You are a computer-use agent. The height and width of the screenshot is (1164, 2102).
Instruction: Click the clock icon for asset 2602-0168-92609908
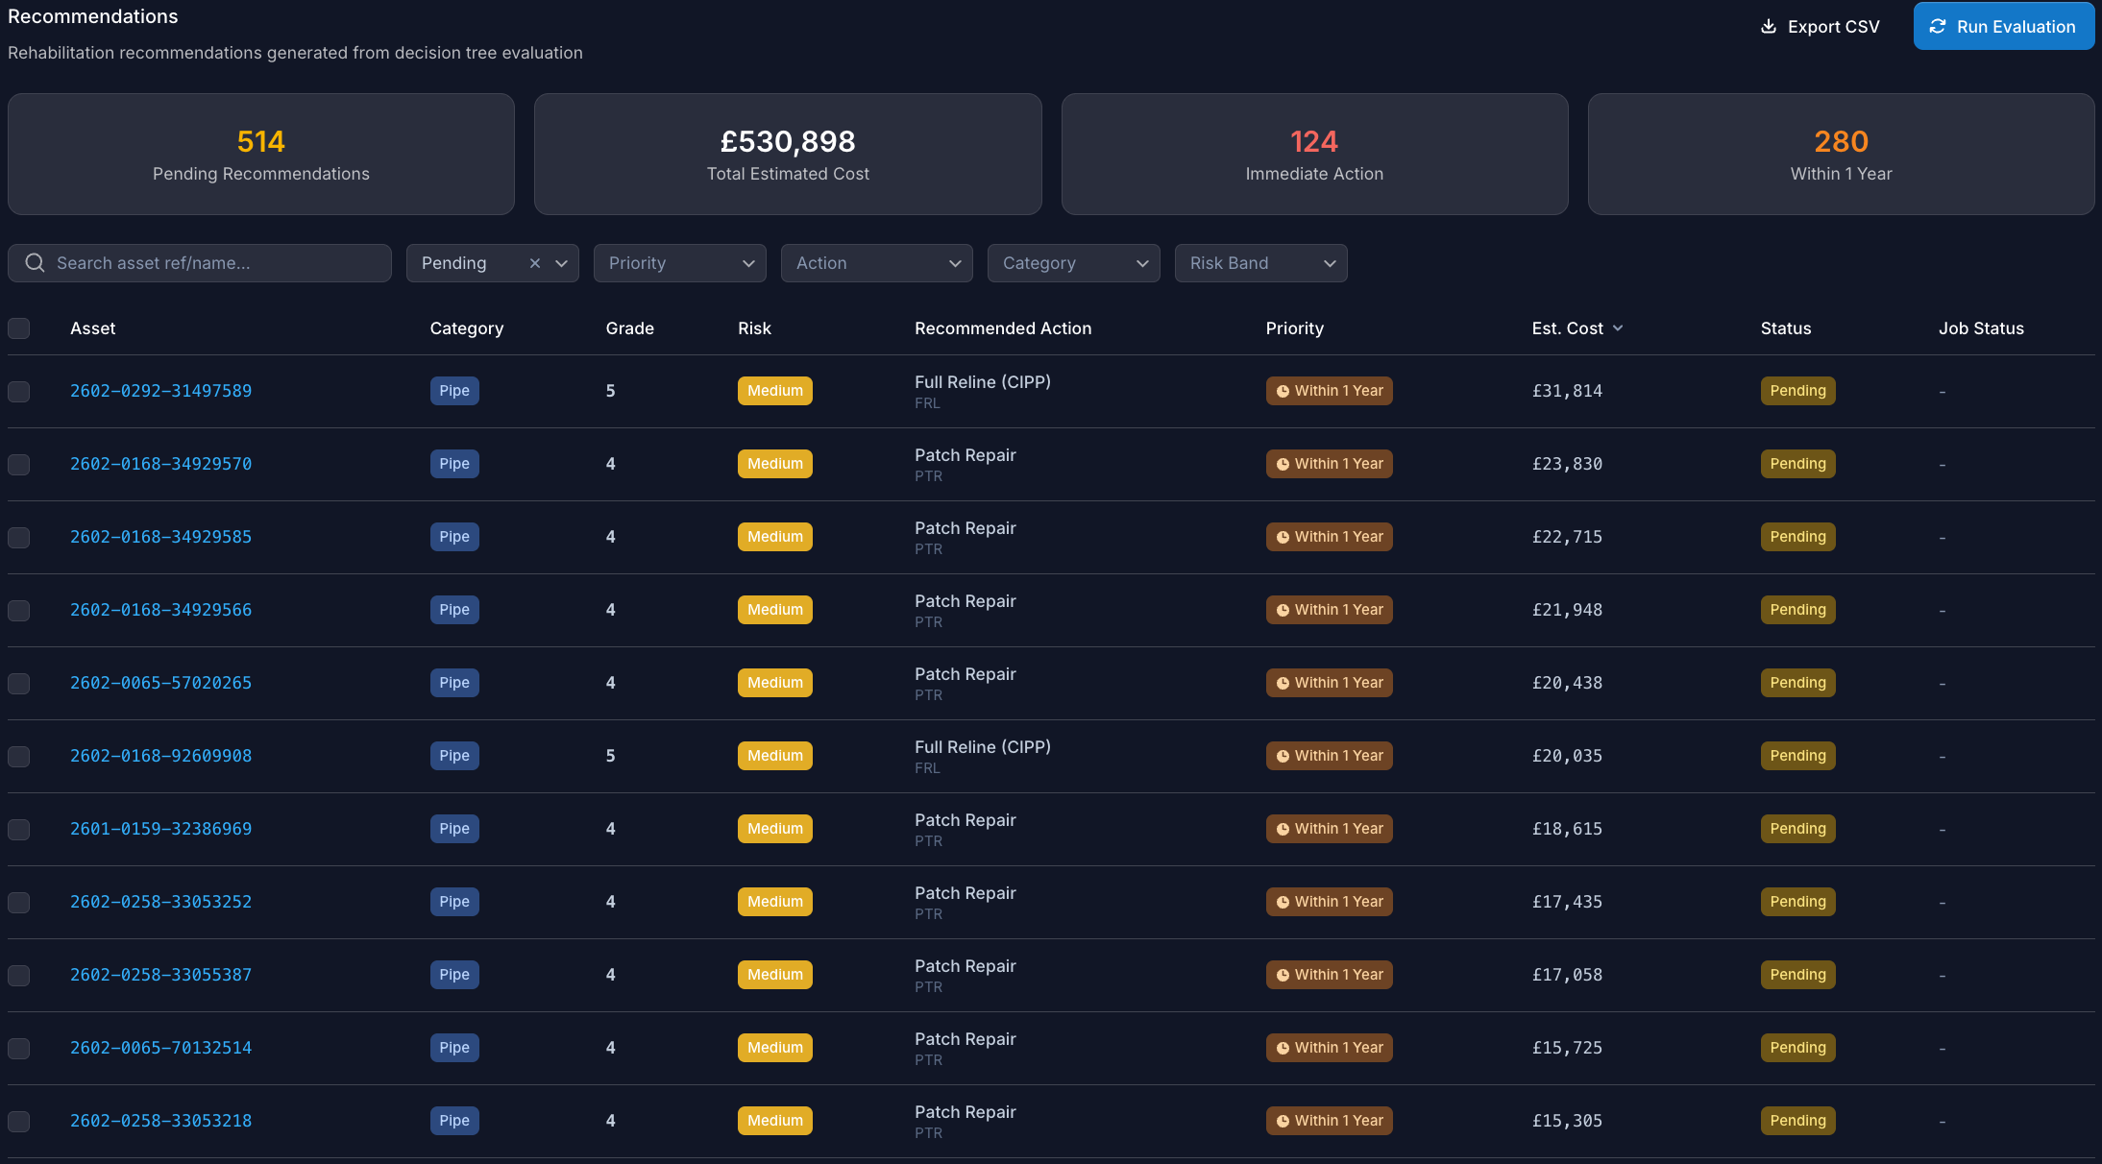click(x=1283, y=756)
